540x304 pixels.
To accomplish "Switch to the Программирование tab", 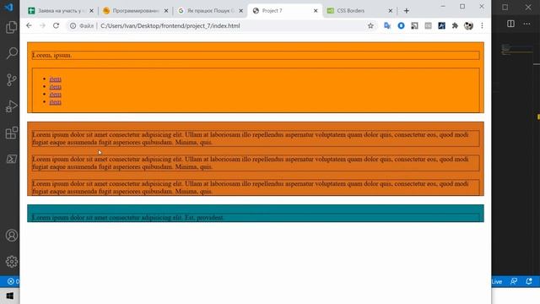I will (x=135, y=11).
